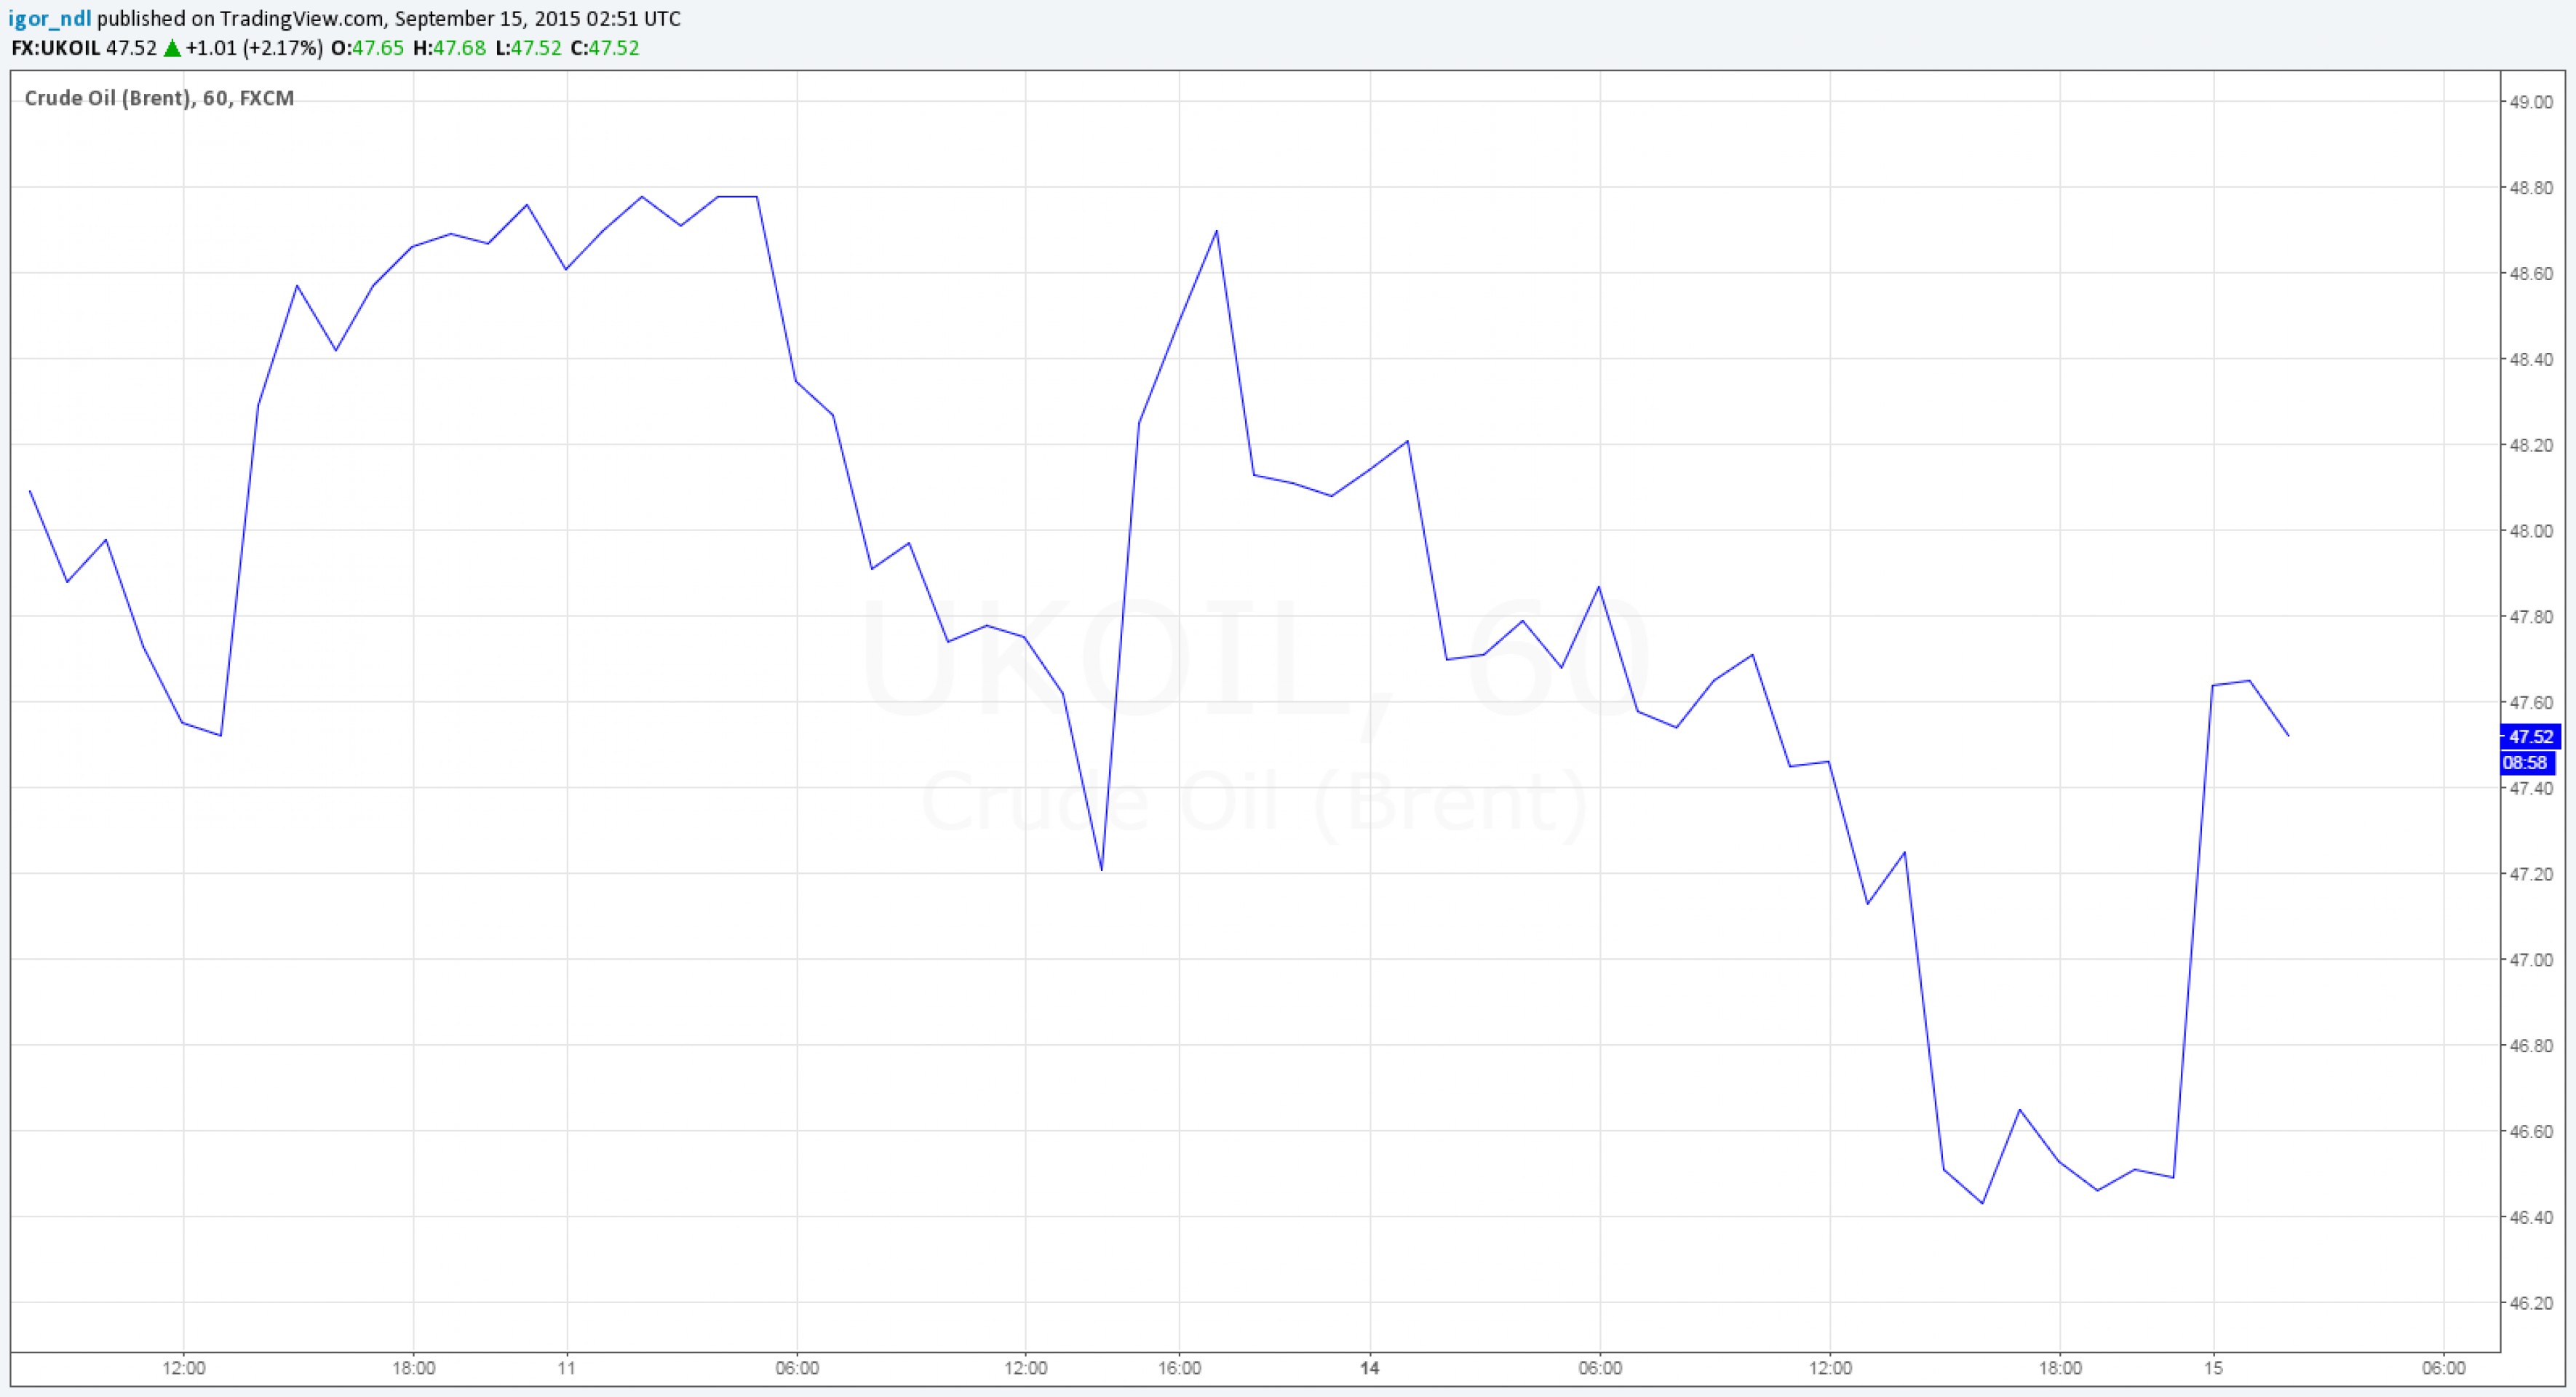Select the FX:UKOIL symbol label

click(x=55, y=48)
